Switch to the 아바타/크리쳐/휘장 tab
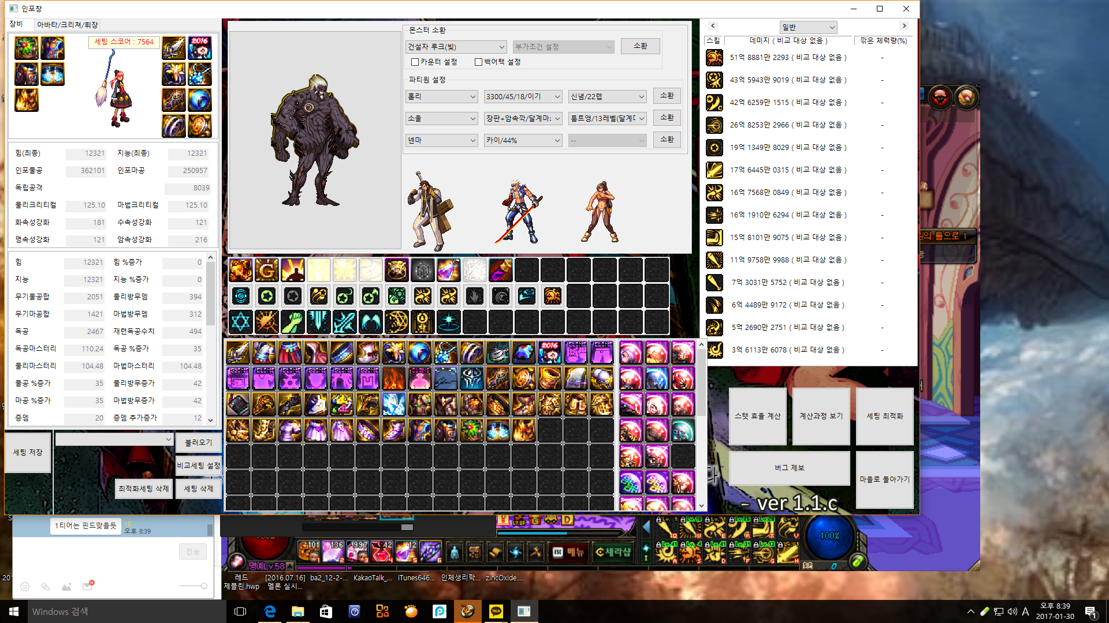This screenshot has width=1109, height=623. click(67, 25)
